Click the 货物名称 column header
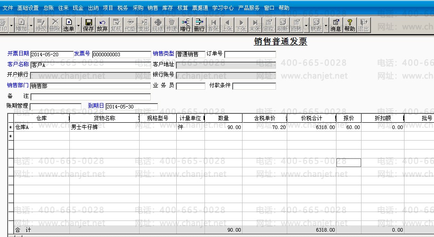This screenshot has width=434, height=237. 104,118
